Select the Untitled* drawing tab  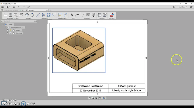32,10
